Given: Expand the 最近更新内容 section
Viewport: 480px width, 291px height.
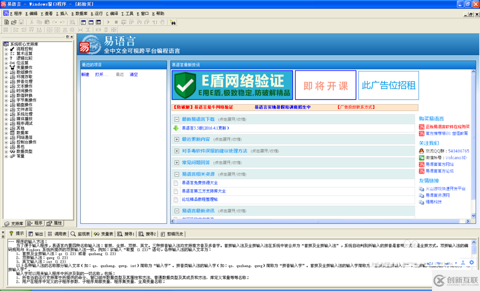Looking at the screenshot, I should click(177, 140).
